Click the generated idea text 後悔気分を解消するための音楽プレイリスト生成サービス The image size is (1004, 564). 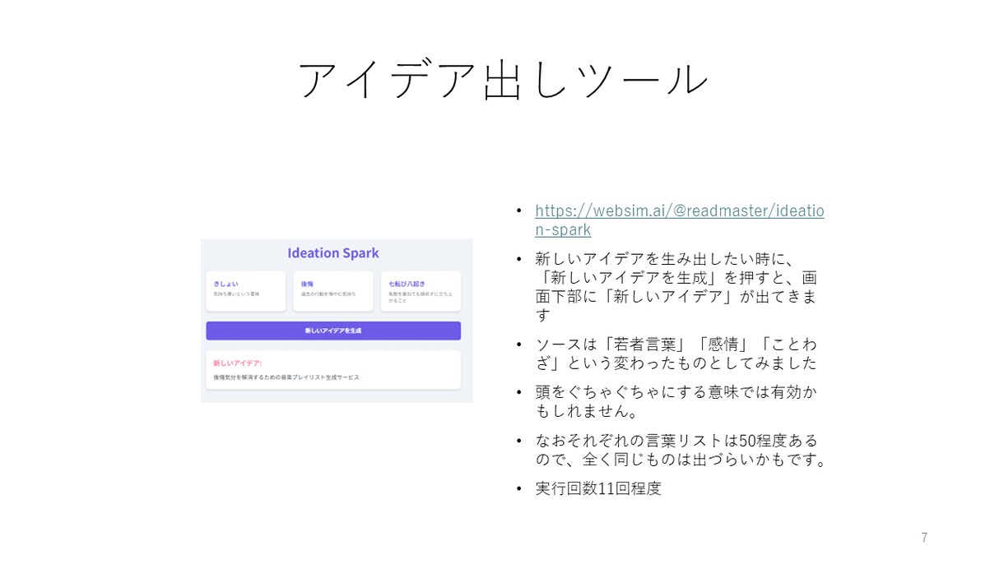tap(286, 377)
